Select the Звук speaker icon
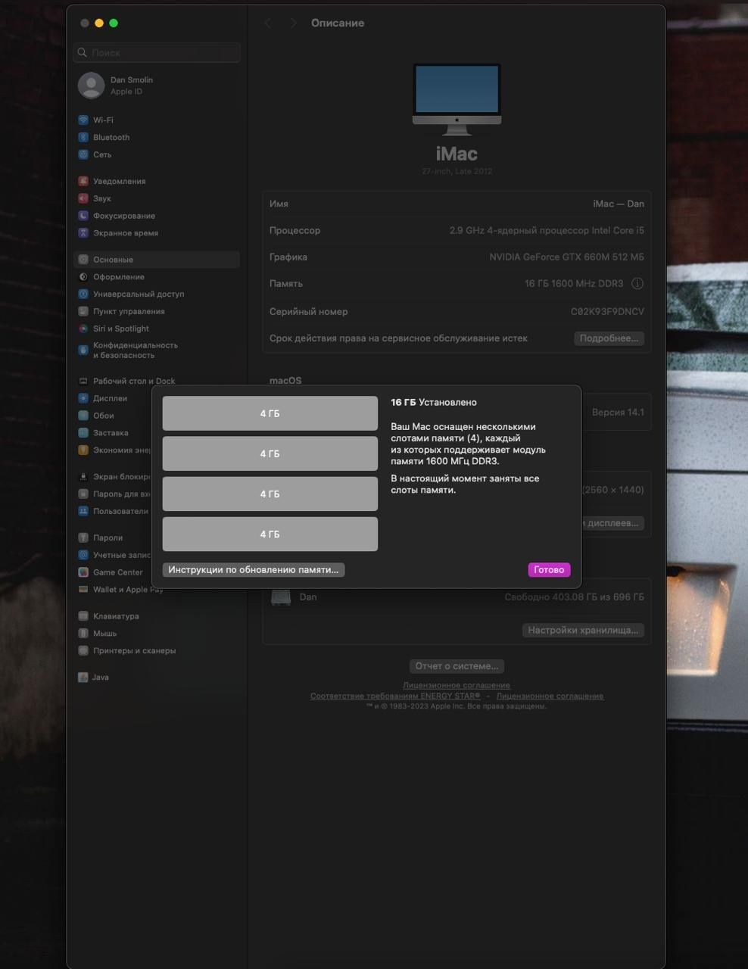The image size is (748, 969). pyautogui.click(x=83, y=198)
